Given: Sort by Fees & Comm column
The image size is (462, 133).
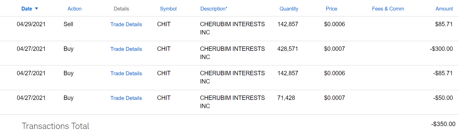Looking at the screenshot, I should [x=388, y=9].
